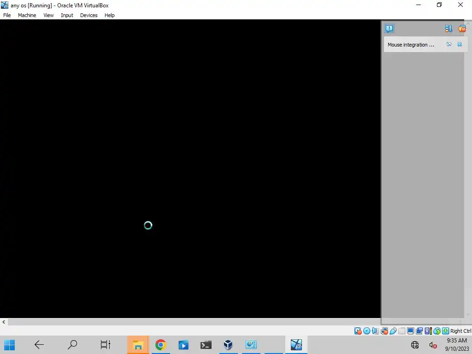Open the View menu
This screenshot has height=354, width=472.
coord(48,15)
